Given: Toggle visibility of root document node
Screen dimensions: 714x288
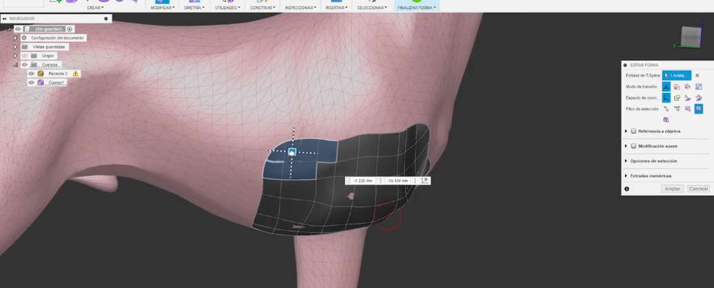Looking at the screenshot, I should [x=18, y=29].
